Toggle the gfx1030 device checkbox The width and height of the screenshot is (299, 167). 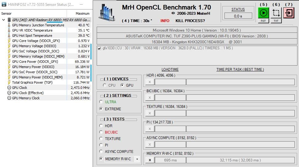pyautogui.click(x=99, y=48)
